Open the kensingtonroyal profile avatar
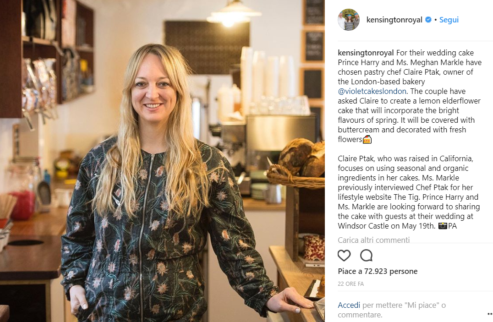The image size is (493, 322). tap(349, 20)
